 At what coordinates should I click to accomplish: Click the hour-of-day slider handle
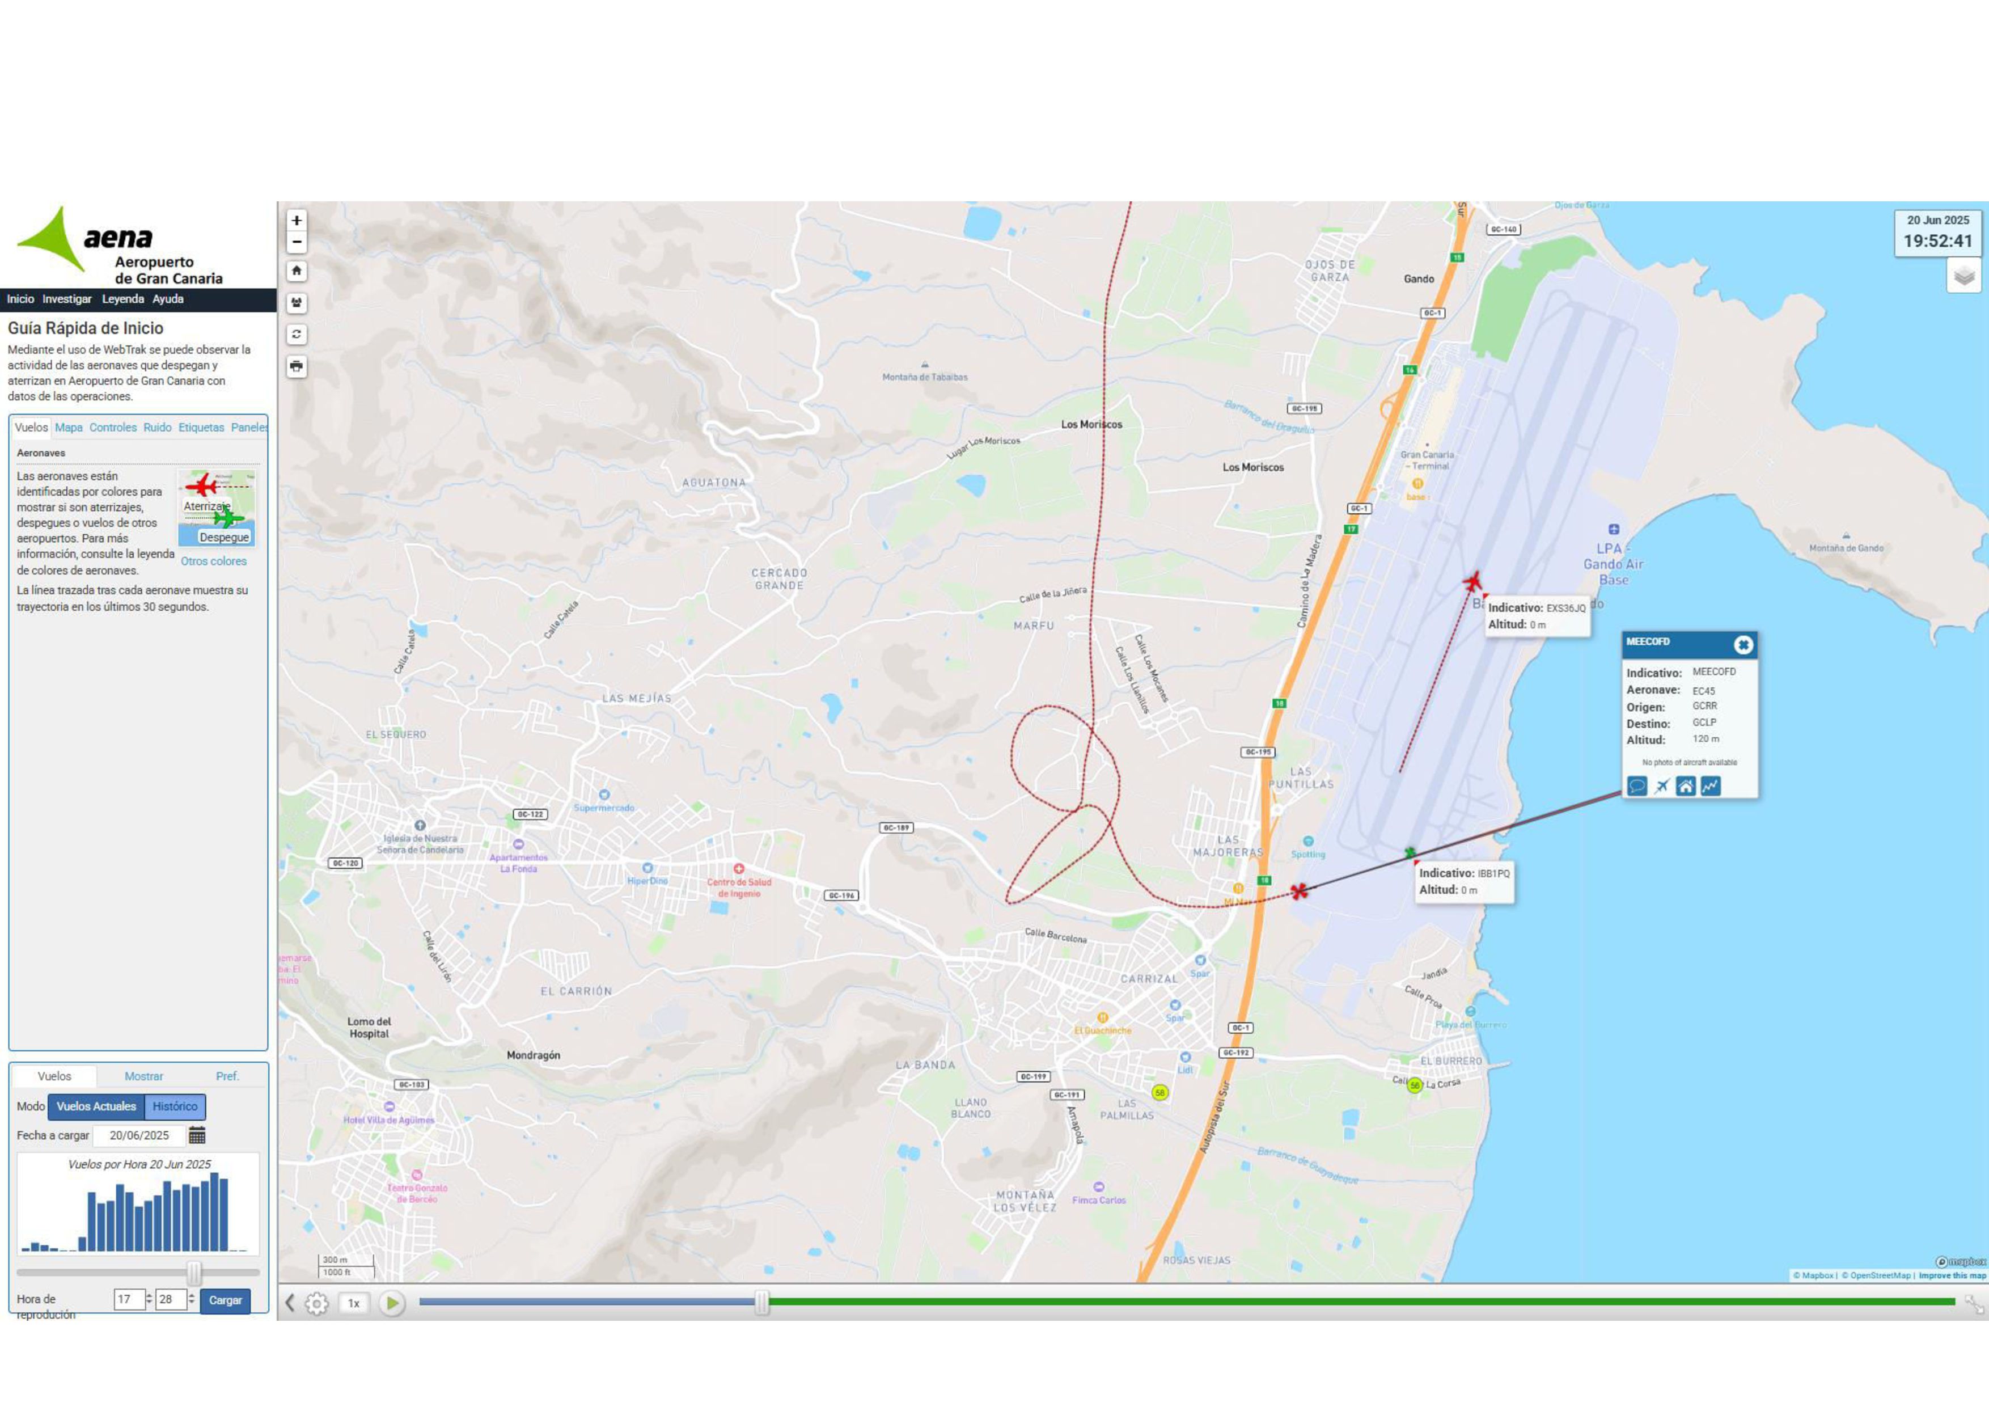pos(194,1273)
